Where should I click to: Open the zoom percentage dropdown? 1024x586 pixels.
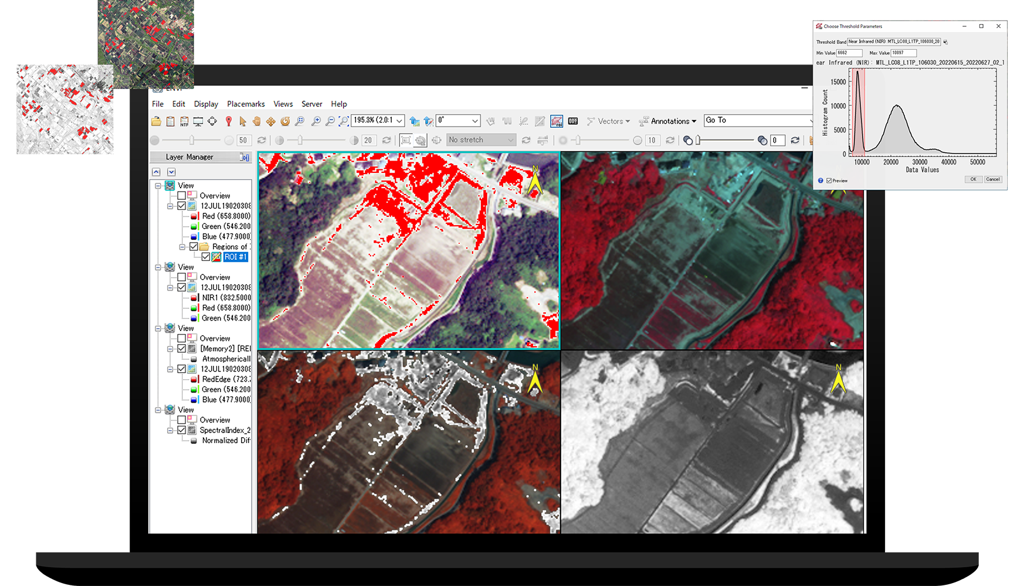pyautogui.click(x=399, y=121)
